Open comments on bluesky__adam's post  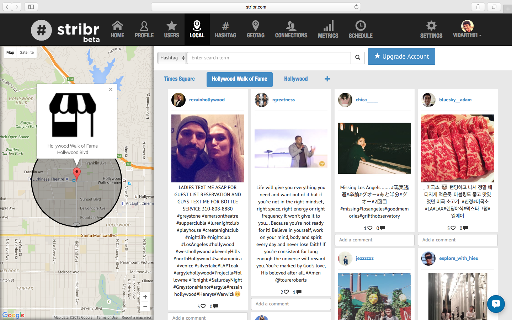[x=465, y=228]
